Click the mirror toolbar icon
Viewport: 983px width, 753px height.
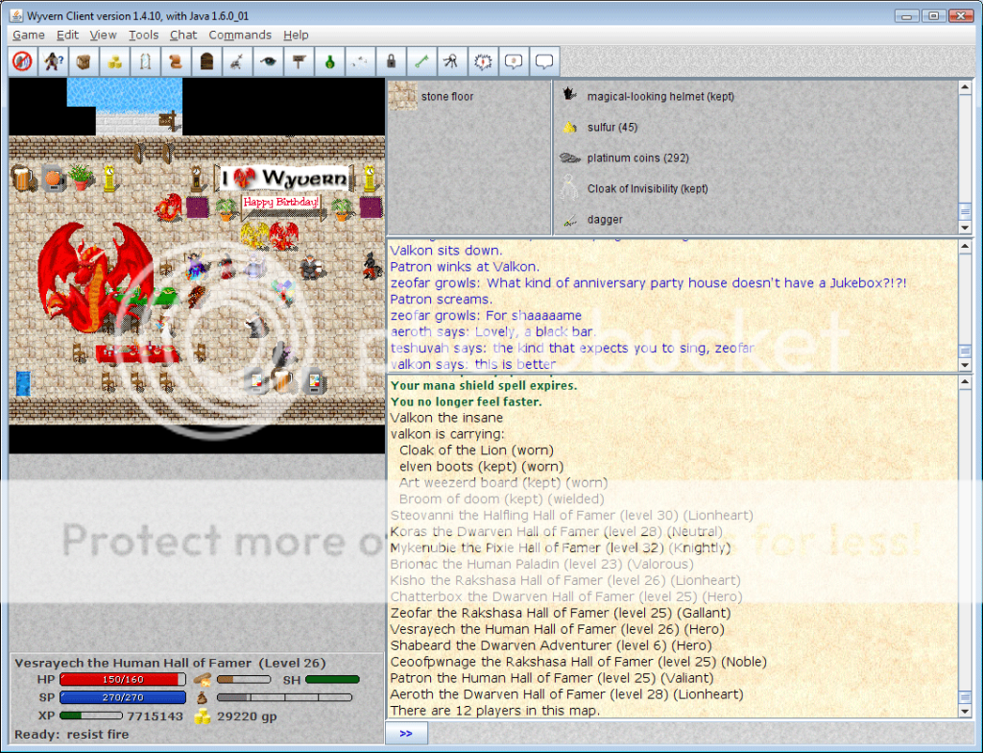[146, 61]
